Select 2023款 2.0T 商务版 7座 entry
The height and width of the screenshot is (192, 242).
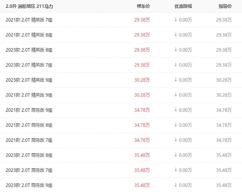[x=29, y=170]
